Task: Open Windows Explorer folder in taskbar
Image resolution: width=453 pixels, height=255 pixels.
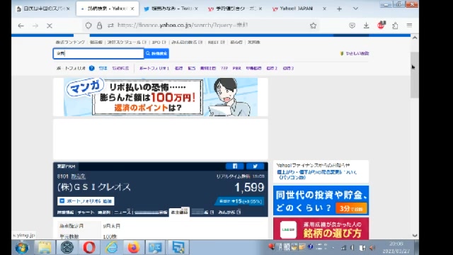Action: (x=45, y=248)
